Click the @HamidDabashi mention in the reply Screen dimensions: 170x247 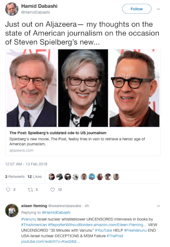pos(56,212)
